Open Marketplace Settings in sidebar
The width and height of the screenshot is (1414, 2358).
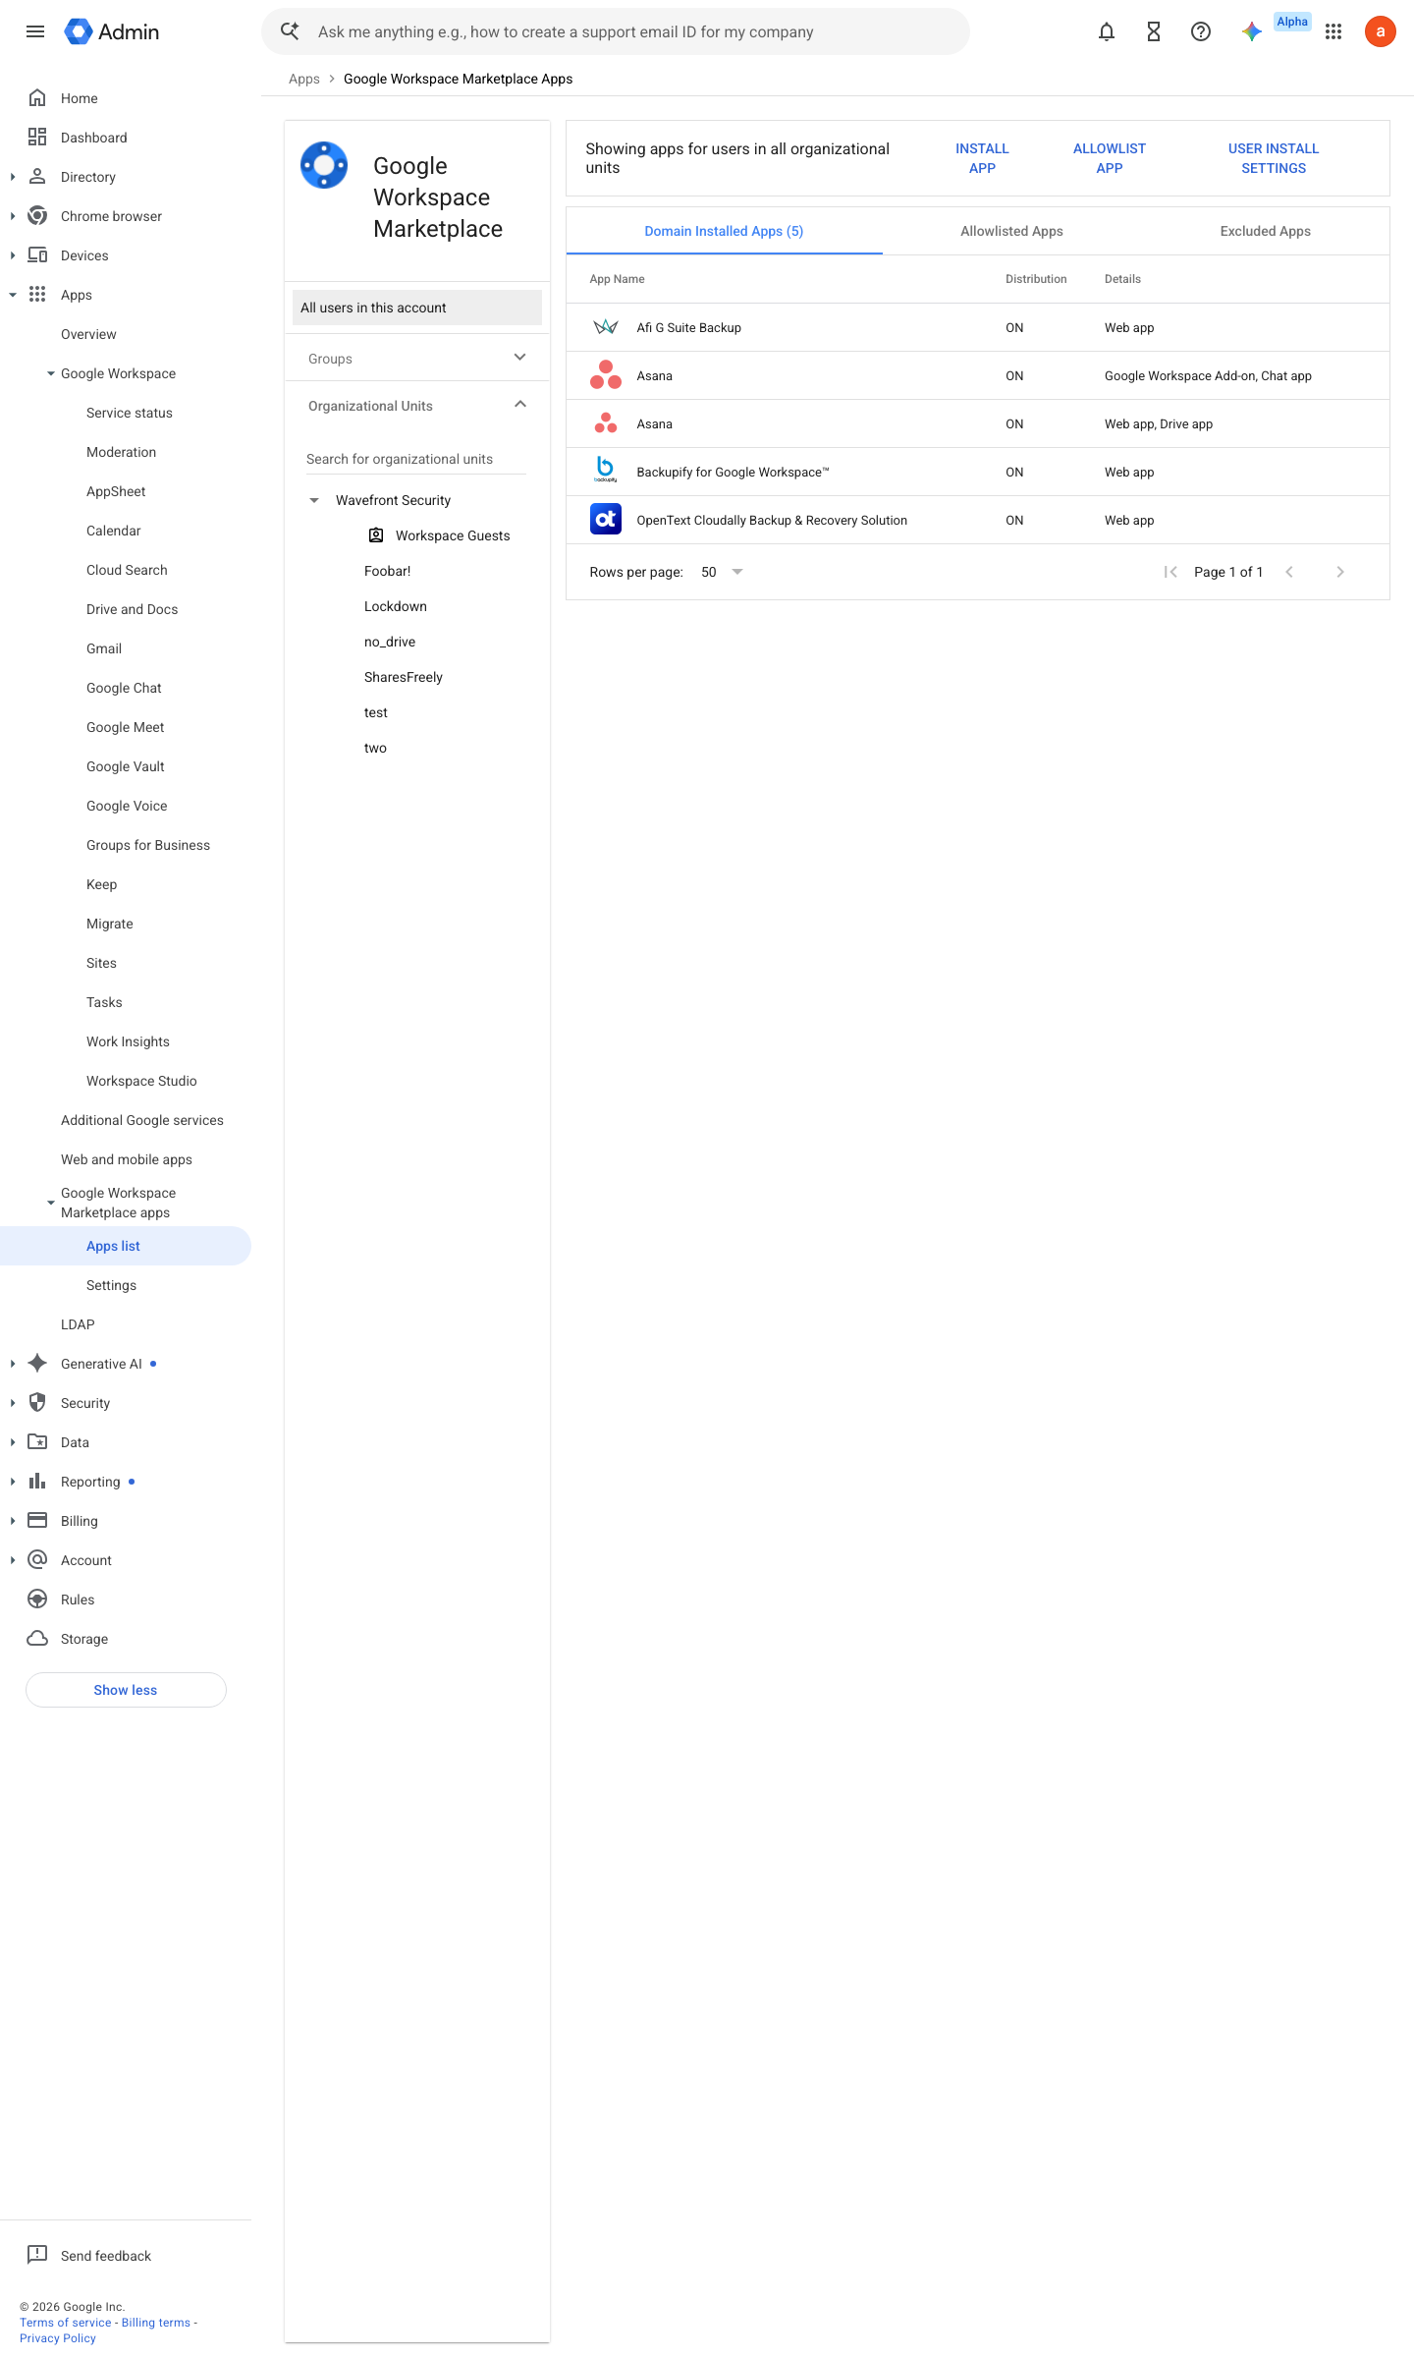111,1285
